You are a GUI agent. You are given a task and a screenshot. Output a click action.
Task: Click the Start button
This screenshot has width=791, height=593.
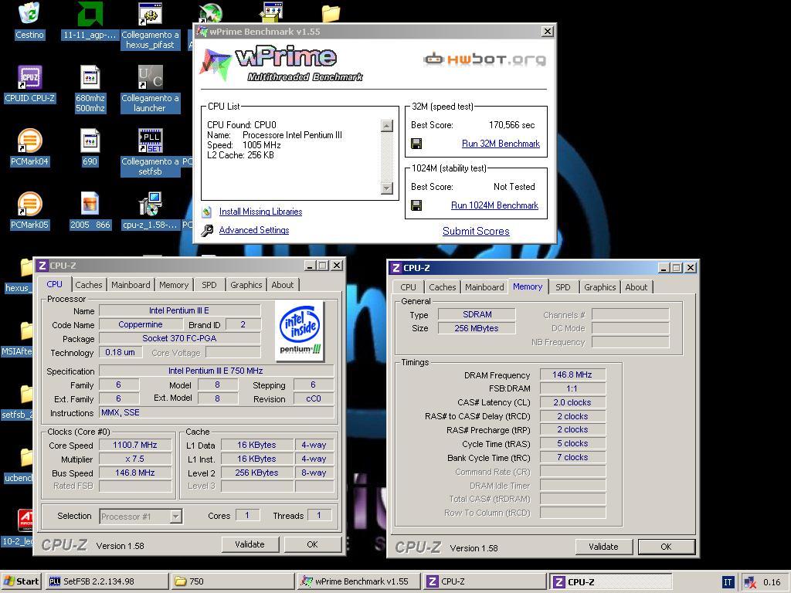pos(22,581)
